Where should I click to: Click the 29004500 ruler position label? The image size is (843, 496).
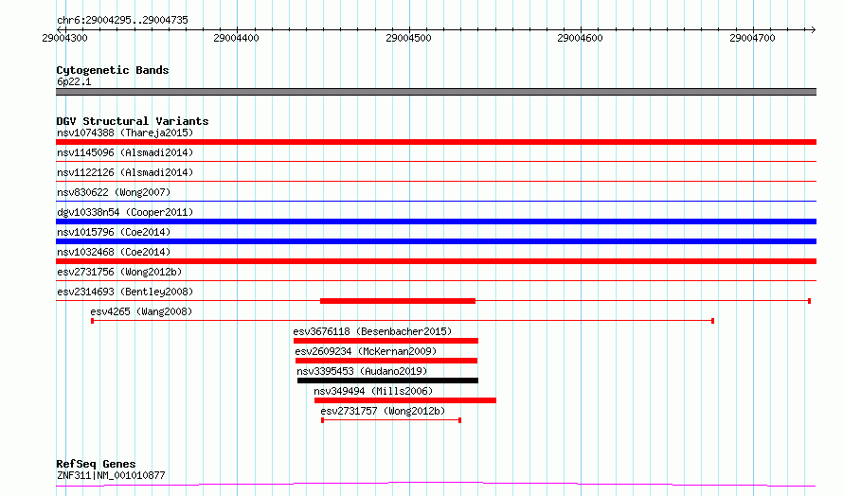click(x=408, y=38)
